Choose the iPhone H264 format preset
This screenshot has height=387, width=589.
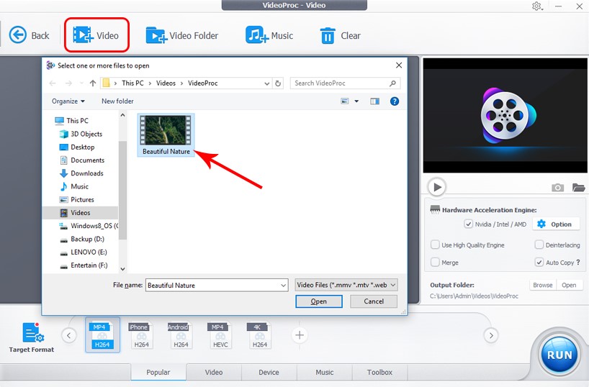point(141,335)
